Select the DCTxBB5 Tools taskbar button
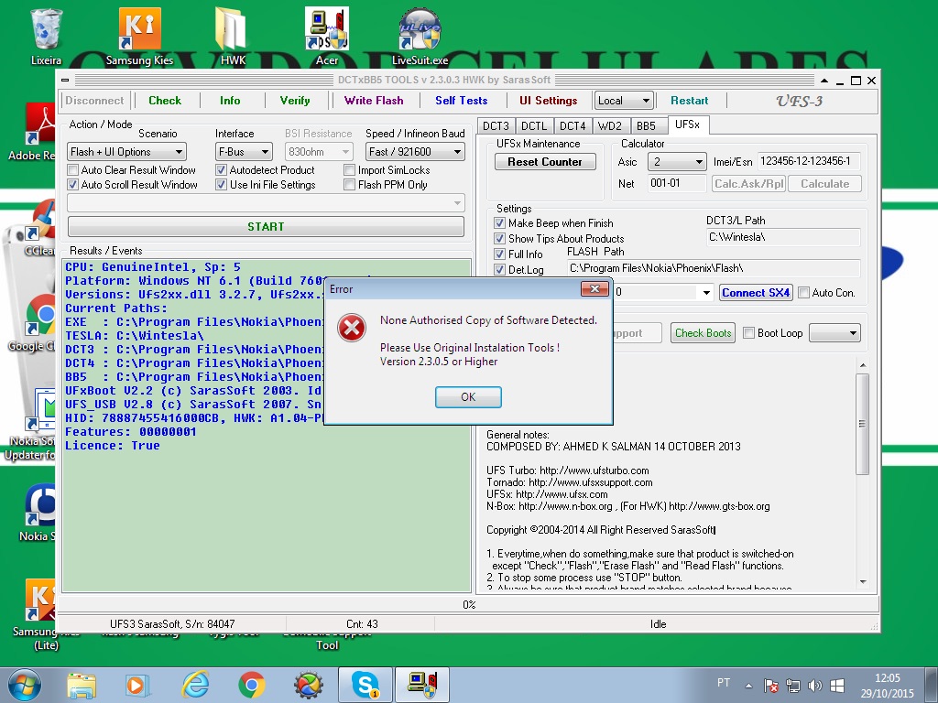This screenshot has height=703, width=938. click(421, 685)
